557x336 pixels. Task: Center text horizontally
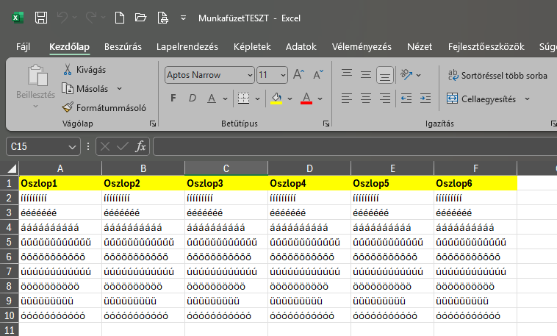(x=366, y=98)
